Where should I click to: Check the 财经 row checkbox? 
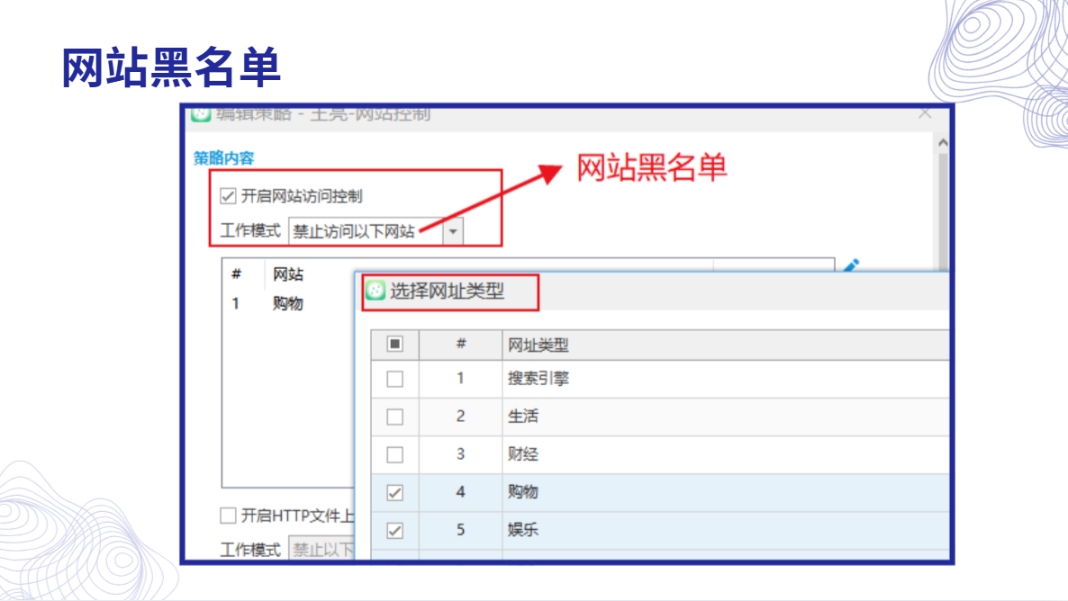coord(394,454)
